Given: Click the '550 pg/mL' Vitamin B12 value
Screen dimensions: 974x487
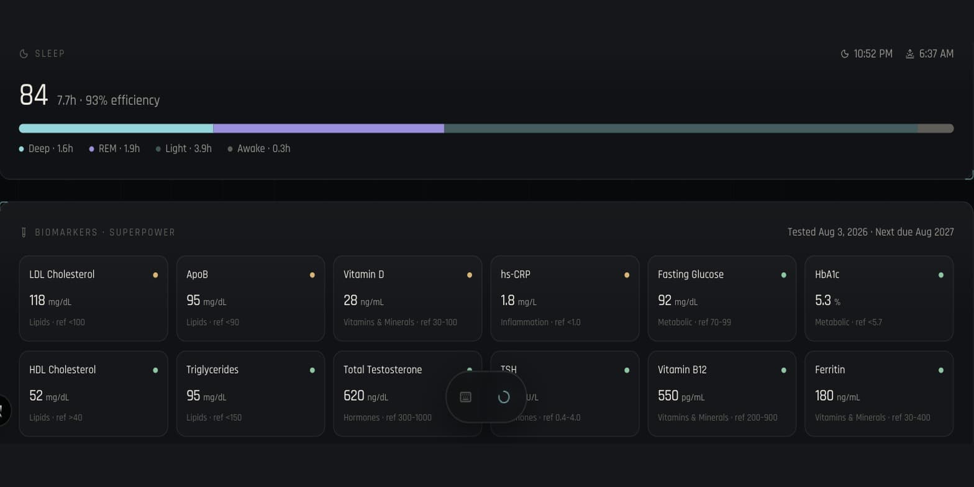Looking at the screenshot, I should pyautogui.click(x=681, y=396).
